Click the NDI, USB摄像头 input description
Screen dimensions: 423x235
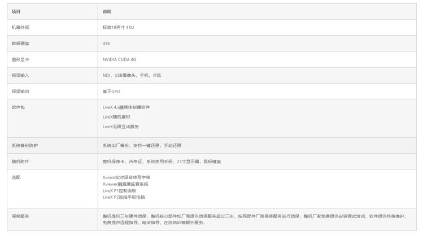[x=132, y=75]
